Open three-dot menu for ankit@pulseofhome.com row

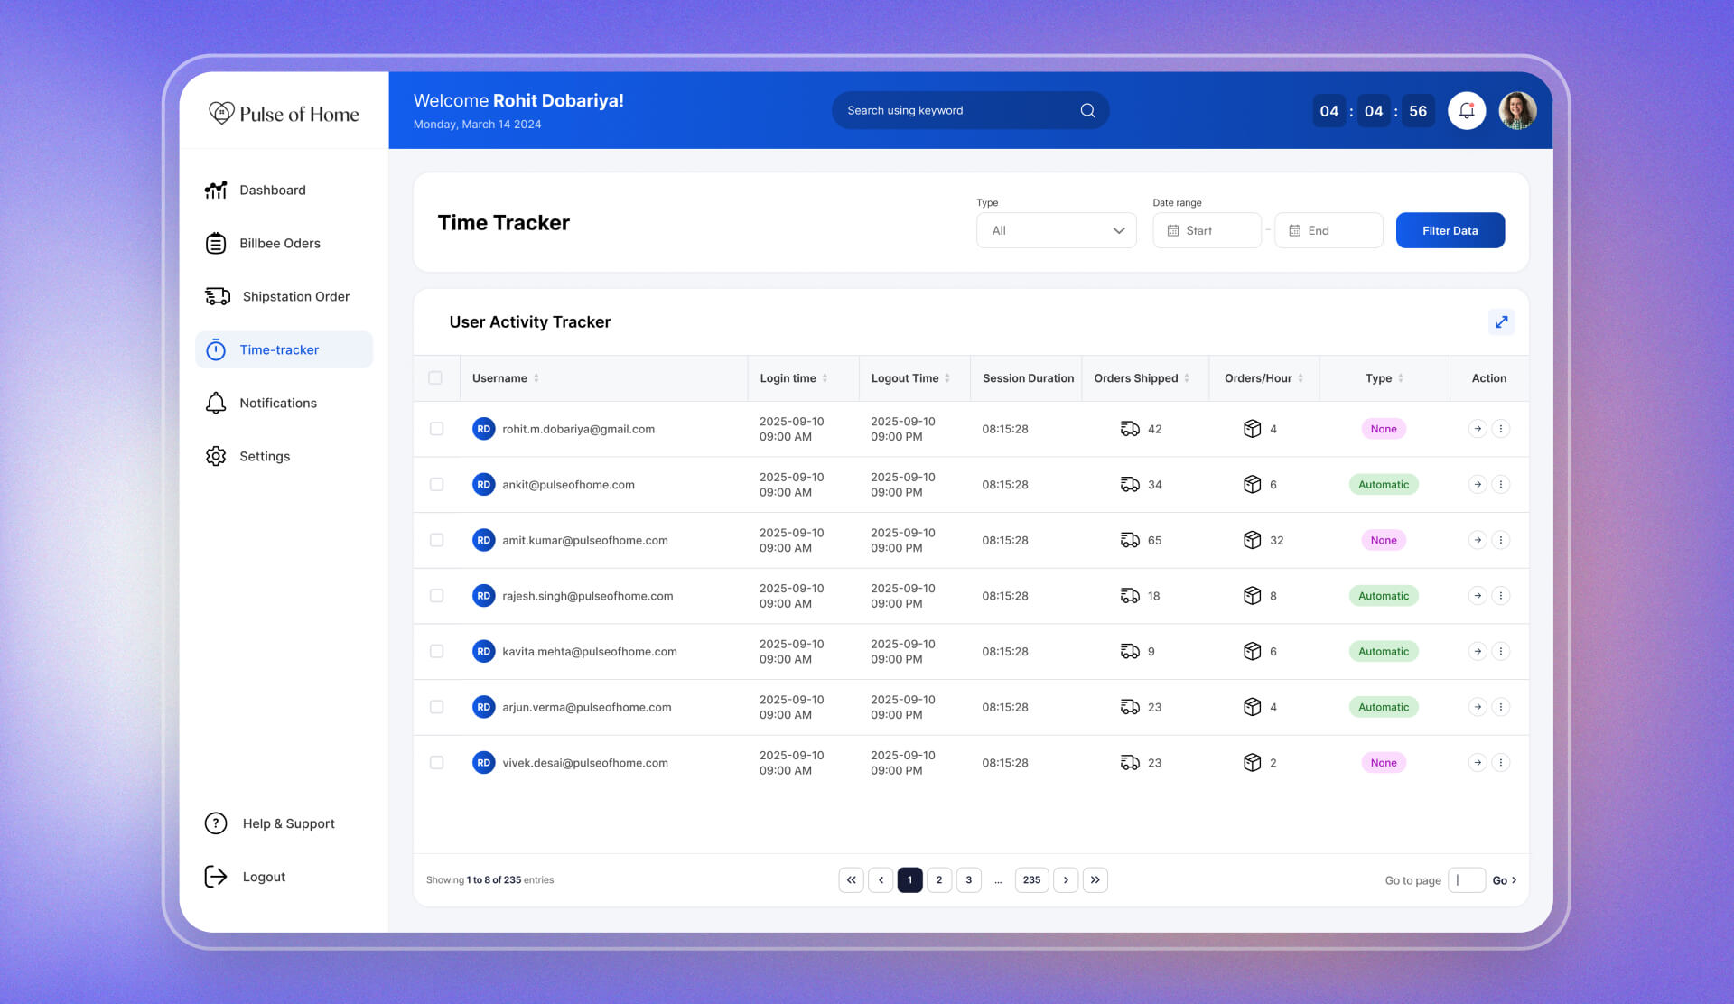(1501, 485)
